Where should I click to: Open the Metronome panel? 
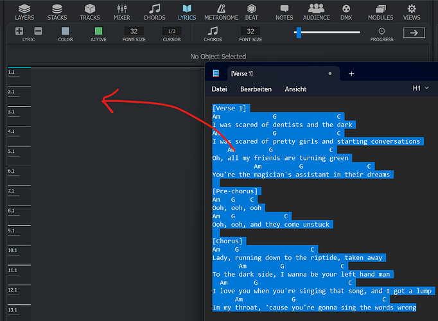click(221, 12)
